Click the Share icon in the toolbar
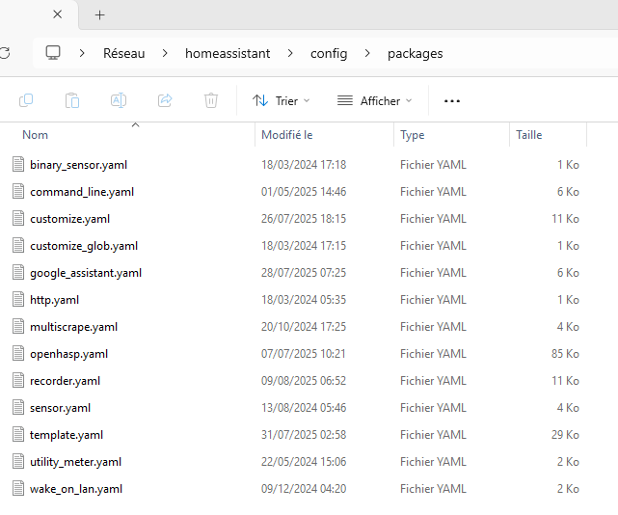 point(165,100)
